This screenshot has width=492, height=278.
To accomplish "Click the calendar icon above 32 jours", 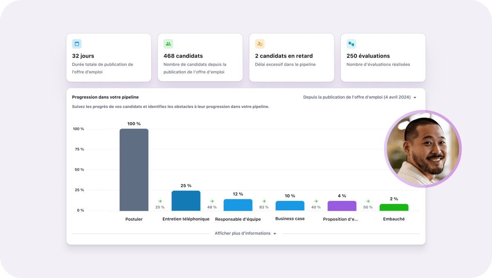I will [77, 44].
